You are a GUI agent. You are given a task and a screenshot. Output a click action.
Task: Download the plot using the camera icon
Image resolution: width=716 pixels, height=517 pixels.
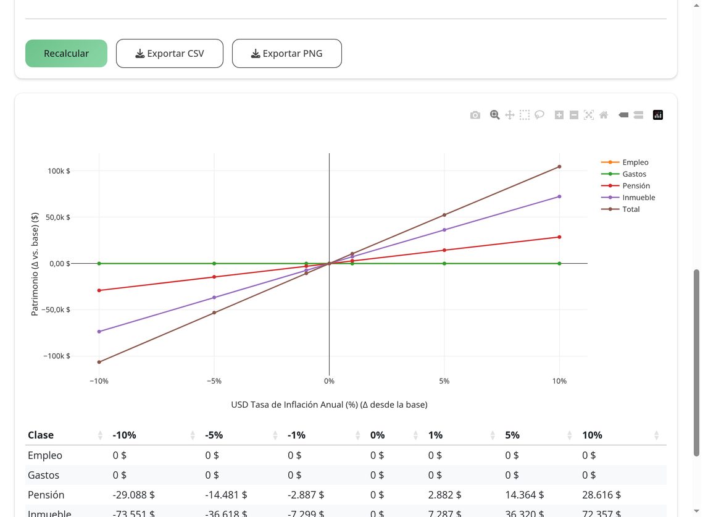click(475, 115)
